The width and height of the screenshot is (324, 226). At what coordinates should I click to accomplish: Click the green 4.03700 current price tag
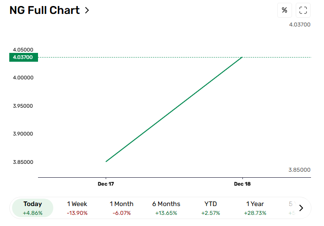[23, 57]
